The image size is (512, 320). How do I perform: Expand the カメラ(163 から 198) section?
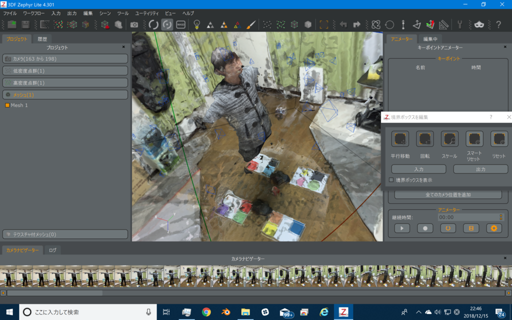(x=65, y=59)
